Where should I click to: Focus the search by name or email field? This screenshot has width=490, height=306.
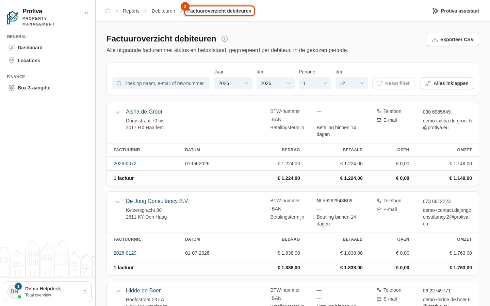pos(161,83)
